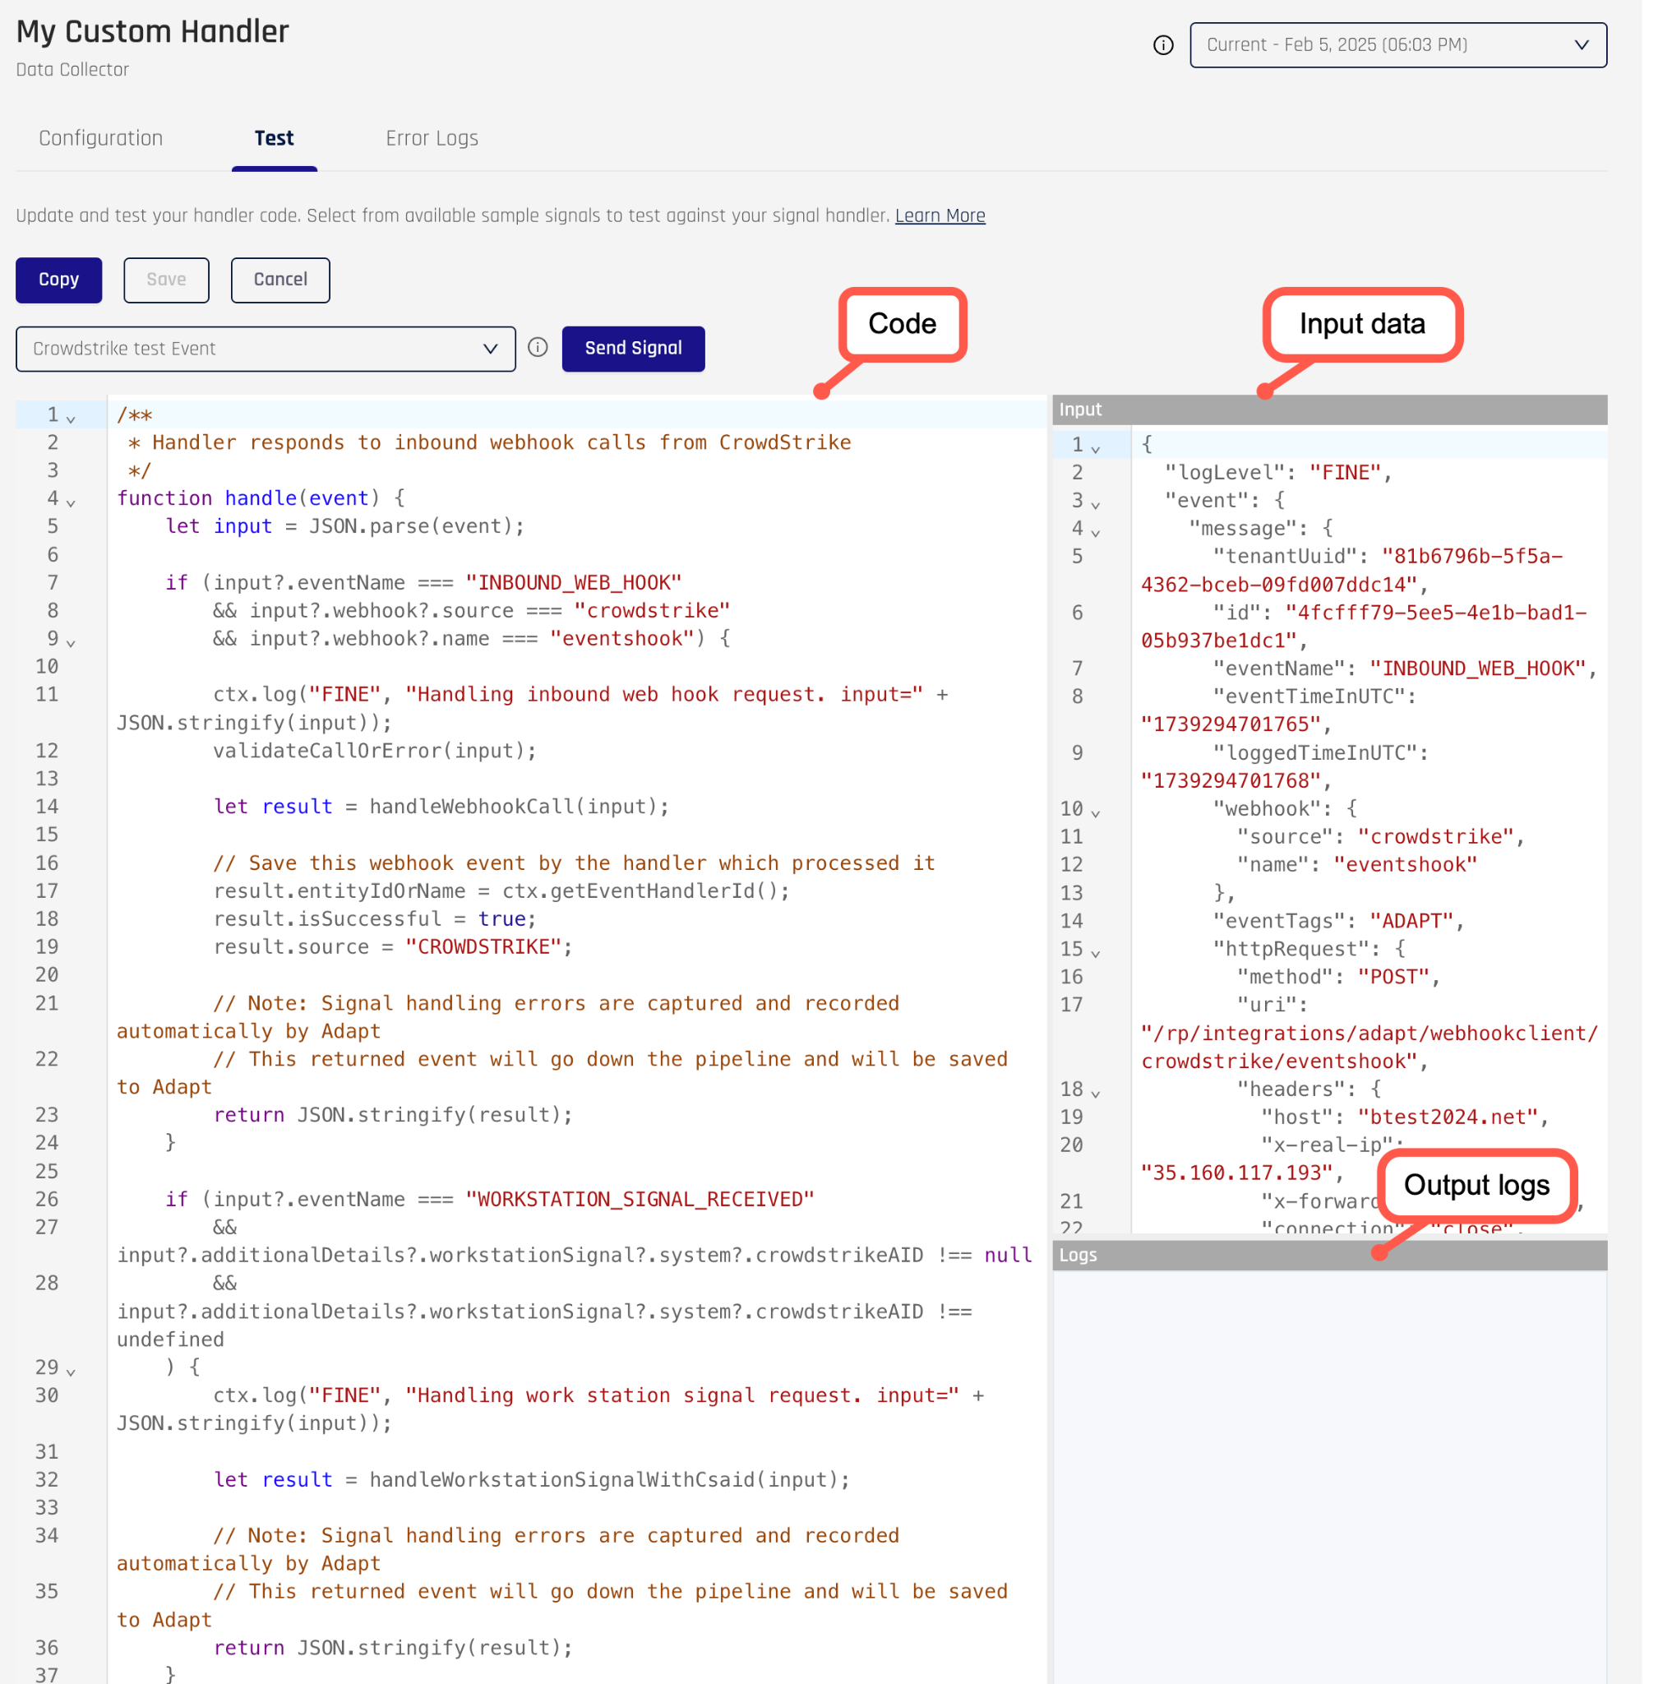The image size is (1672, 1684).
Task: Collapse the httpRequest object in the Input panel
Action: [x=1096, y=952]
